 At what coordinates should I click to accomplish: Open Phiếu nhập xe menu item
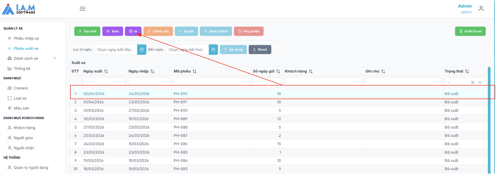tap(26, 38)
